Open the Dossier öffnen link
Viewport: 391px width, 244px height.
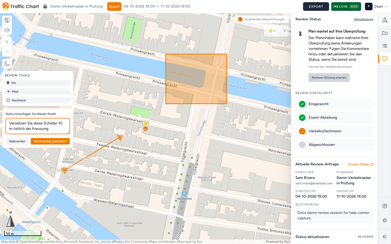(x=361, y=164)
